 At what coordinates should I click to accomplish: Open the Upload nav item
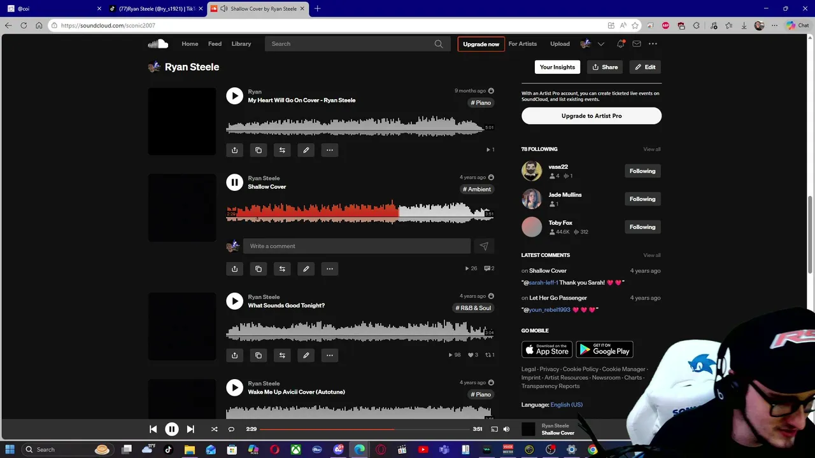point(560,44)
